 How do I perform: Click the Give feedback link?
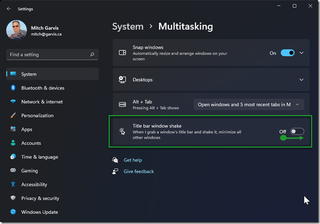pyautogui.click(x=139, y=171)
